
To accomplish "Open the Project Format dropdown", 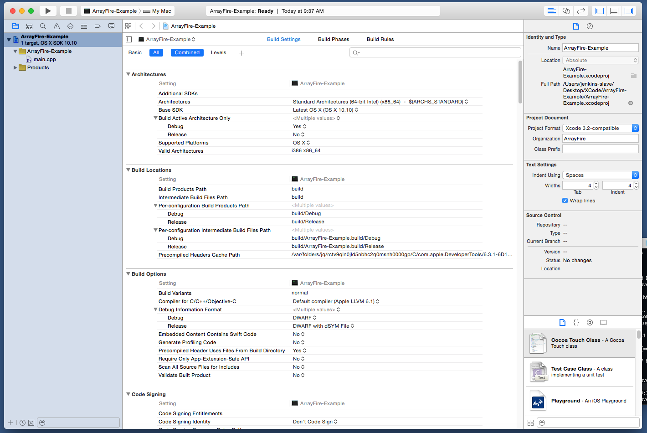I will coord(601,128).
